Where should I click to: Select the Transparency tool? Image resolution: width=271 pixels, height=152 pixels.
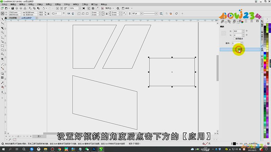[2, 78]
